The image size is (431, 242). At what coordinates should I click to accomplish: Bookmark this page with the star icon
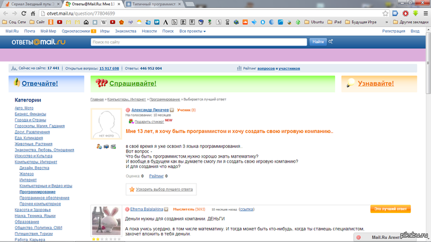click(x=385, y=13)
